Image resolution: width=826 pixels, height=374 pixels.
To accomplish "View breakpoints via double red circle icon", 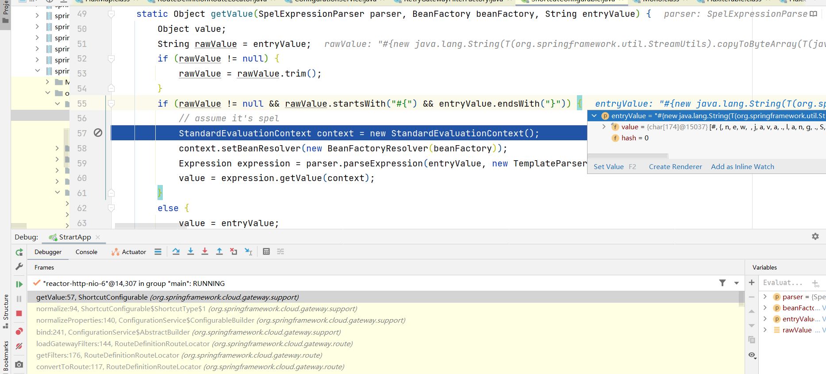I will tap(19, 332).
